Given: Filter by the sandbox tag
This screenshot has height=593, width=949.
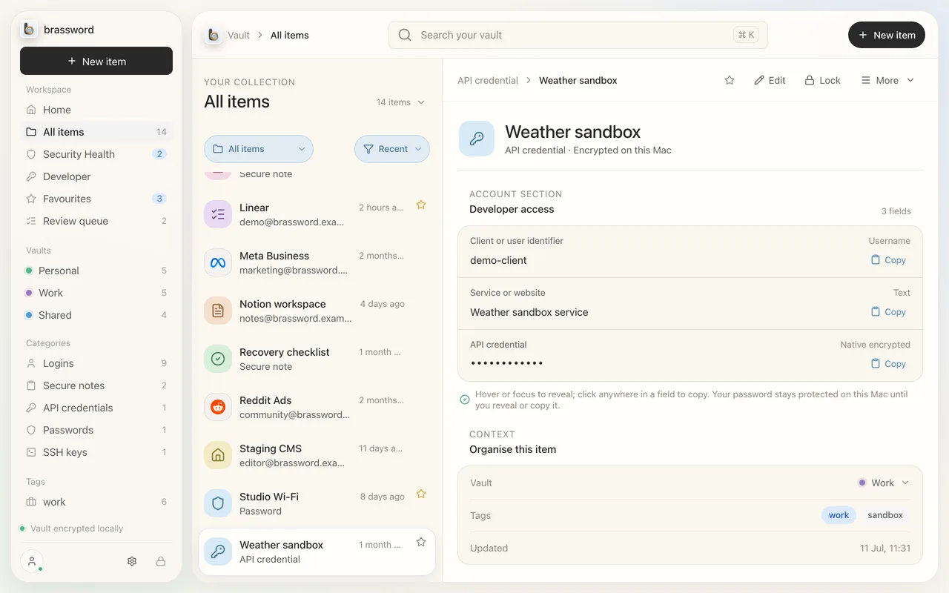Looking at the screenshot, I should (885, 515).
